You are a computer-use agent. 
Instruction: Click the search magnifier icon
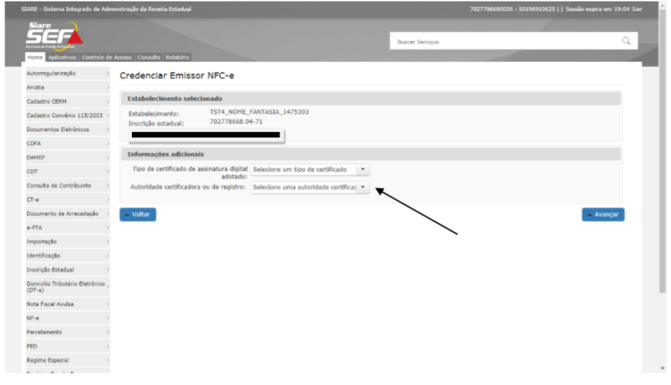click(626, 41)
